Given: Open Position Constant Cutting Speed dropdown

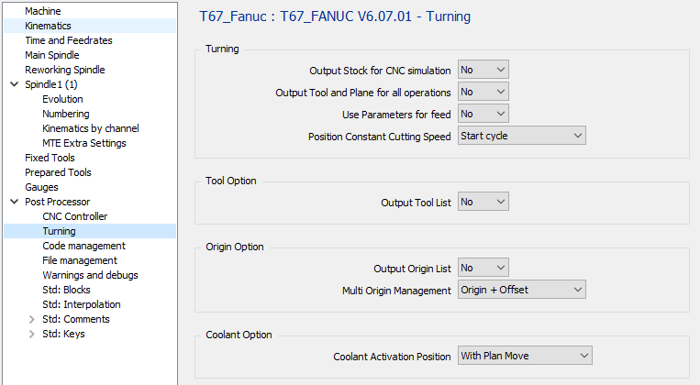Looking at the screenshot, I should click(521, 136).
